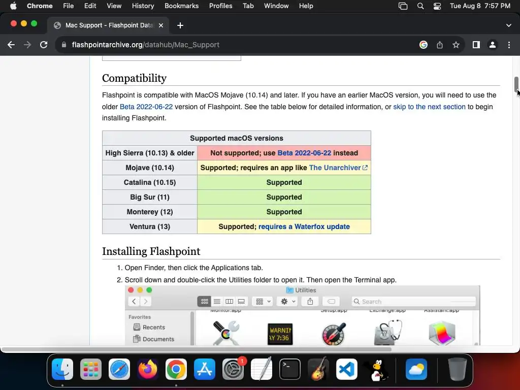
Task: Toggle the Chrome side panel
Action: (x=476, y=45)
